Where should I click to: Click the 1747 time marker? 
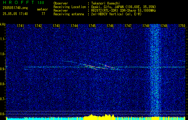click(x=128, y=25)
